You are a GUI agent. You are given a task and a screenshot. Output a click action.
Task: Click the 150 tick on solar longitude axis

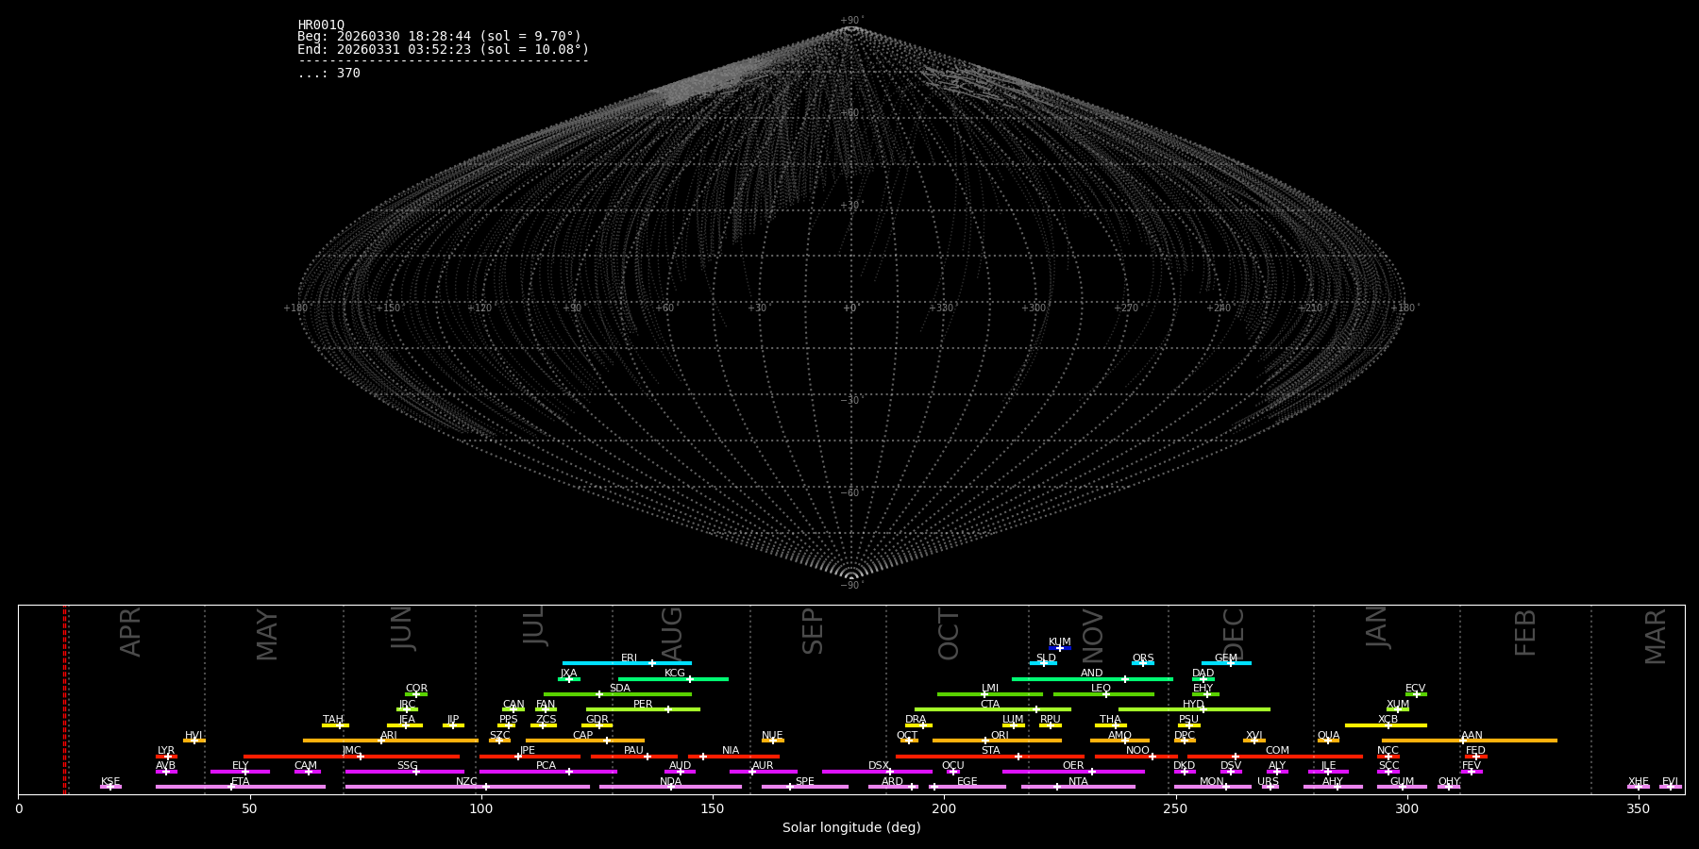[713, 808]
